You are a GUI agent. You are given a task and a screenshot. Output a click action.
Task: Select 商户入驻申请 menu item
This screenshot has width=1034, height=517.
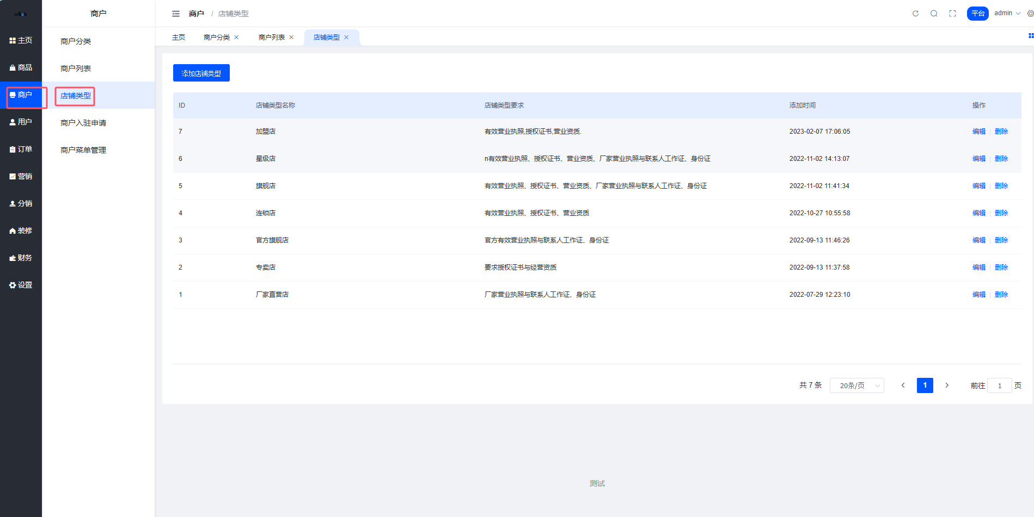pos(83,123)
